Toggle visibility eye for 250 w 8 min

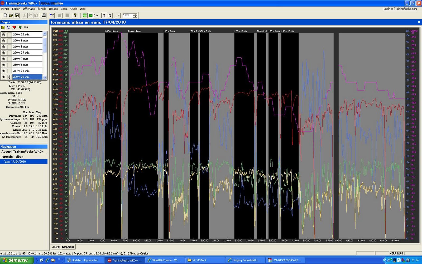click(3, 41)
